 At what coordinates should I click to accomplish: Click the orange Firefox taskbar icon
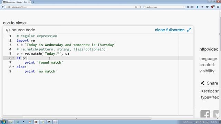tap(36, 122)
